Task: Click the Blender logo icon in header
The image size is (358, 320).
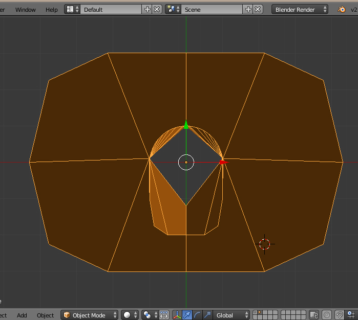Action: coord(341,9)
